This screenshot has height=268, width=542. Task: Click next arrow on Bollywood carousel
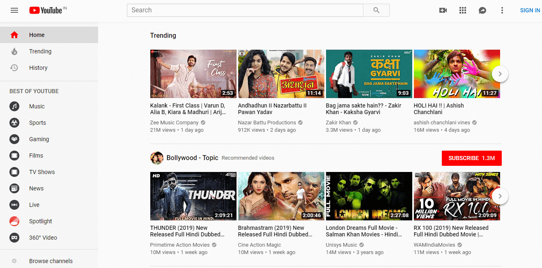coord(500,196)
